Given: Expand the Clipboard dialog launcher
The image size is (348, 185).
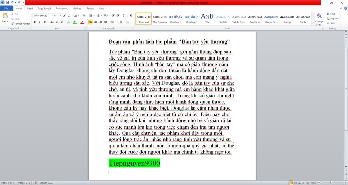Looking at the screenshot, I should [x=29, y=29].
